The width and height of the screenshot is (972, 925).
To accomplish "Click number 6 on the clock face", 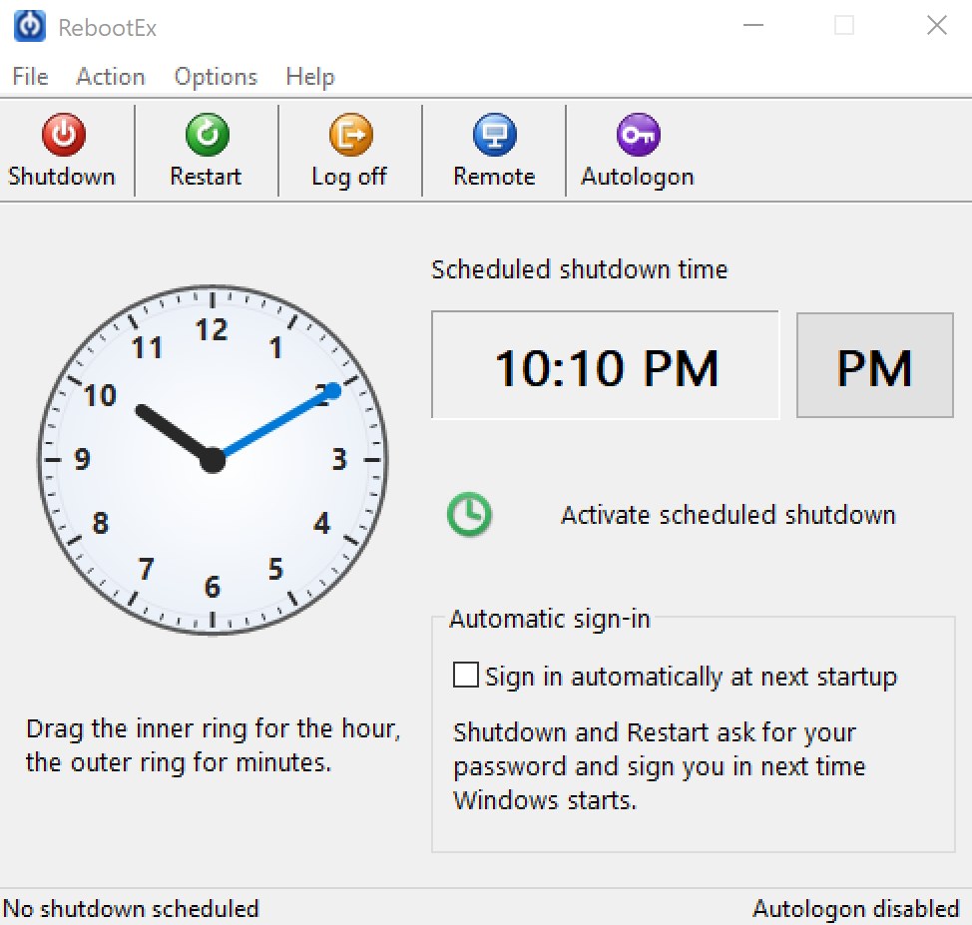I will (x=213, y=587).
